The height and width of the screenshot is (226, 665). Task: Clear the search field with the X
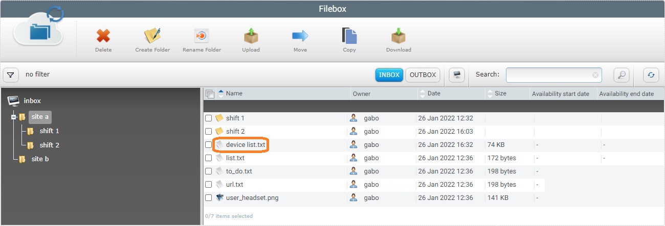595,75
